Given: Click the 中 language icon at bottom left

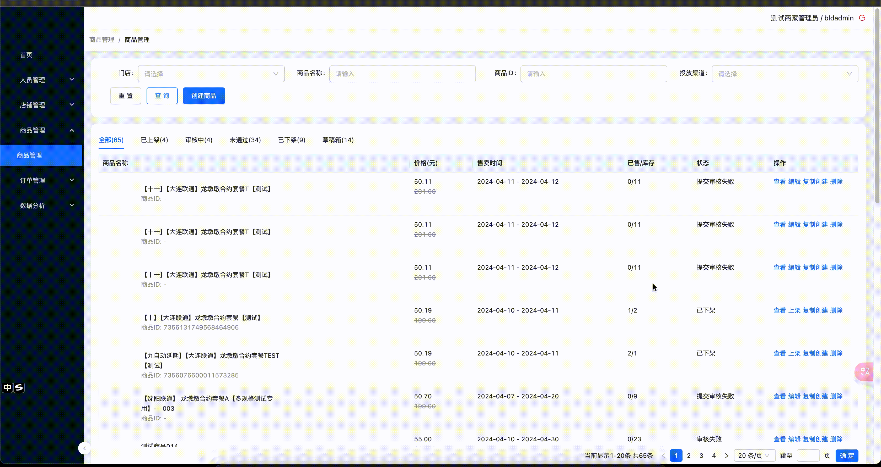Looking at the screenshot, I should [8, 387].
